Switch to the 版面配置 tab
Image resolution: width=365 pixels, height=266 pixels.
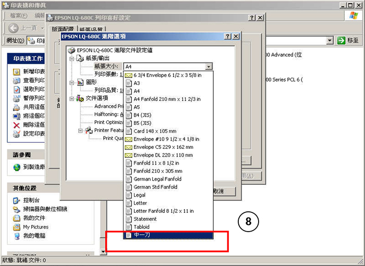tap(63, 29)
